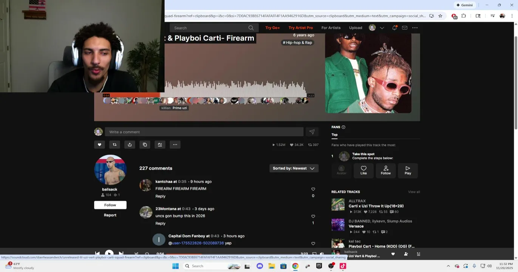The height and width of the screenshot is (272, 518).
Task: Click View all for related tracks
Action: [414, 192]
